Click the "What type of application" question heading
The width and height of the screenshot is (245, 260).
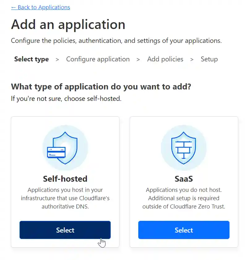(x=101, y=86)
